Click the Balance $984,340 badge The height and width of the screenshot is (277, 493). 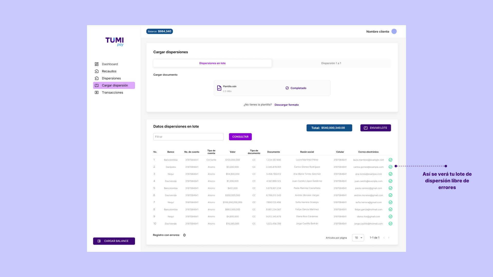[x=159, y=32]
